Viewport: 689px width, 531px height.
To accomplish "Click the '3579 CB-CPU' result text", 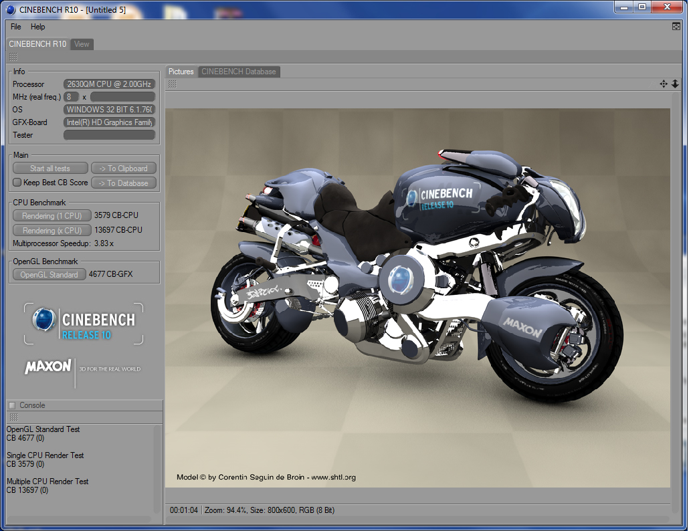I will click(x=116, y=215).
